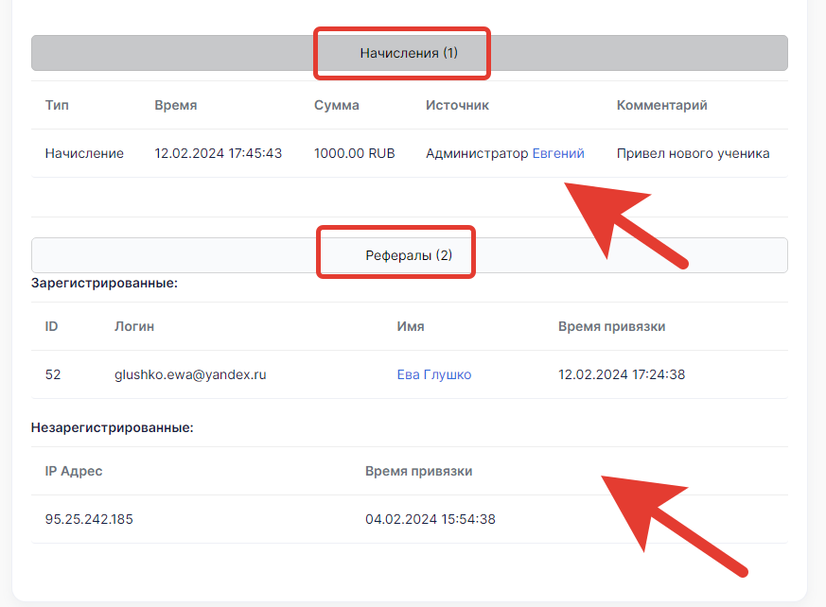Viewport: 826px width, 607px height.
Task: Click the Имя column header
Action: coord(411,326)
